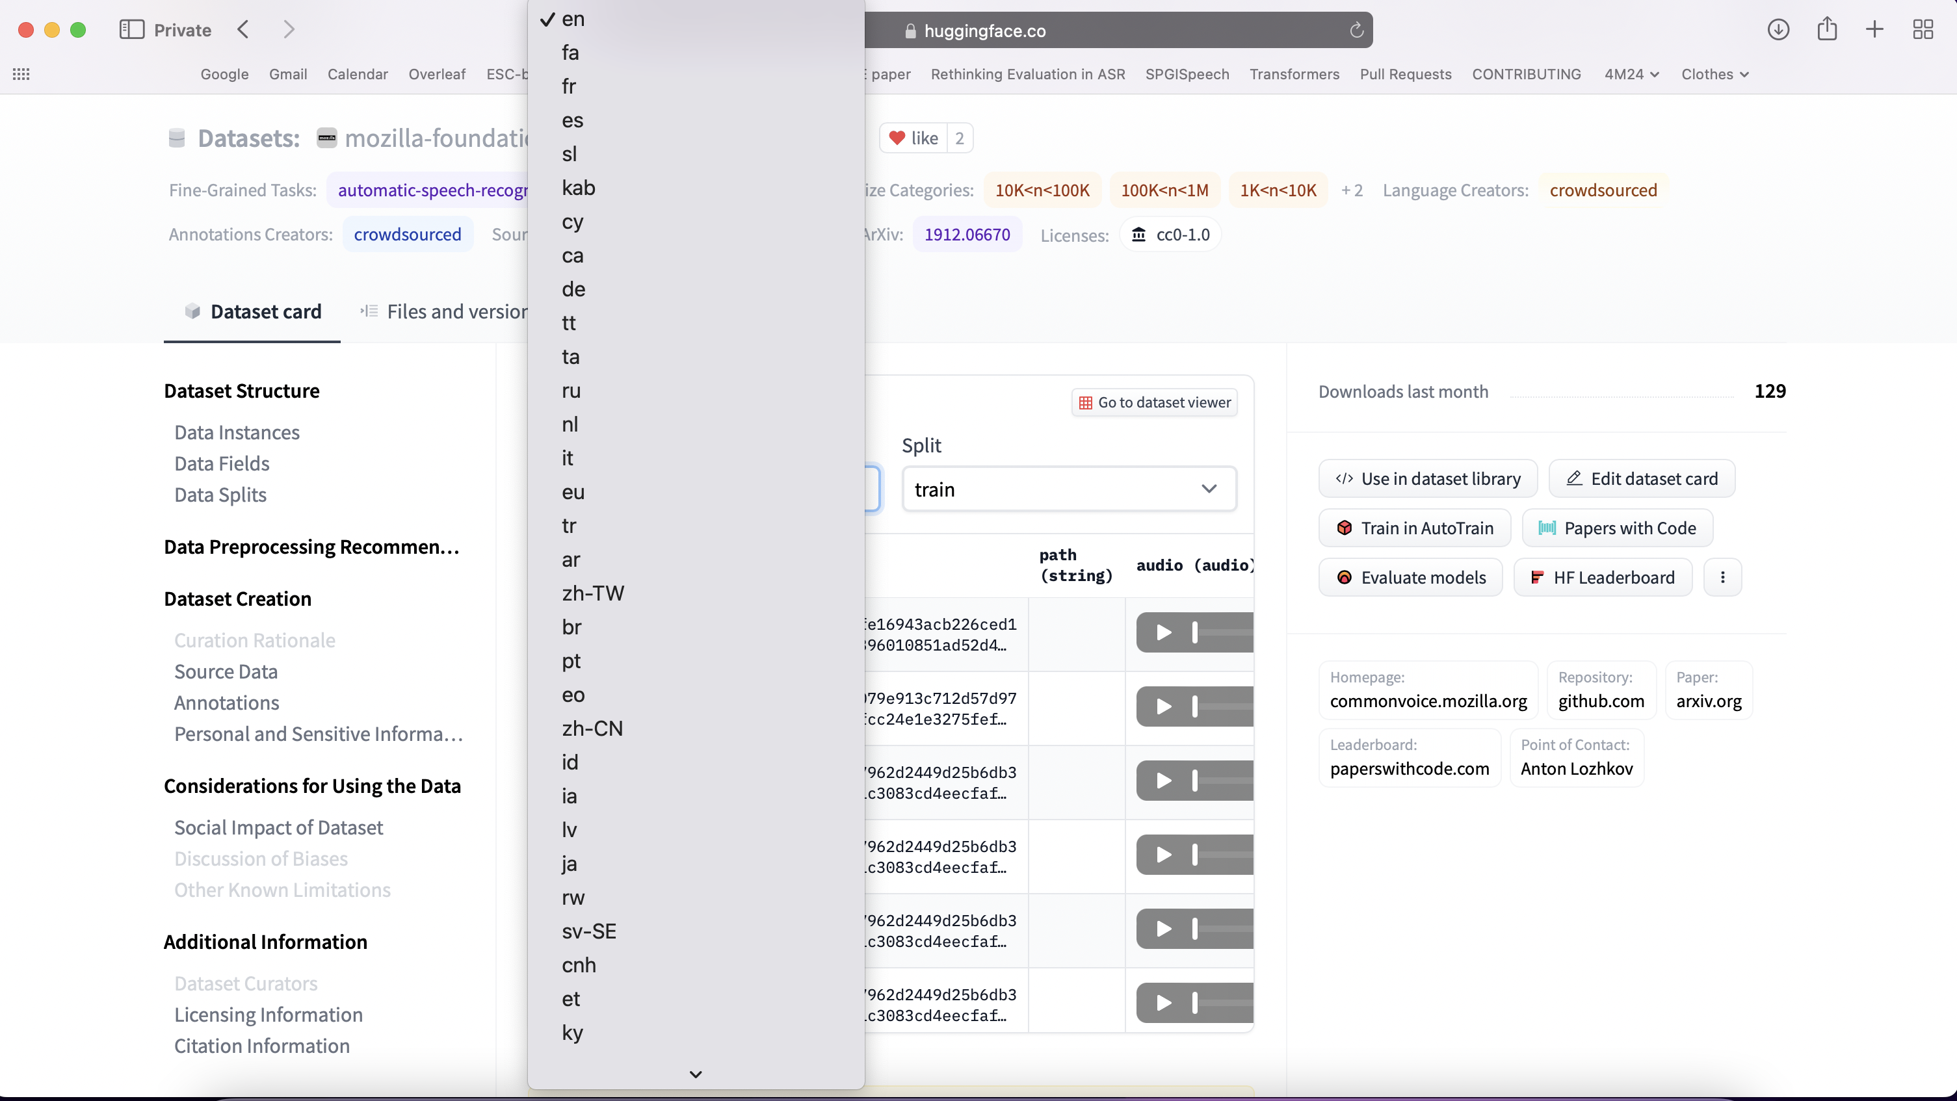
Task: Expand the Clothes bookmarks folder
Action: pos(1714,73)
